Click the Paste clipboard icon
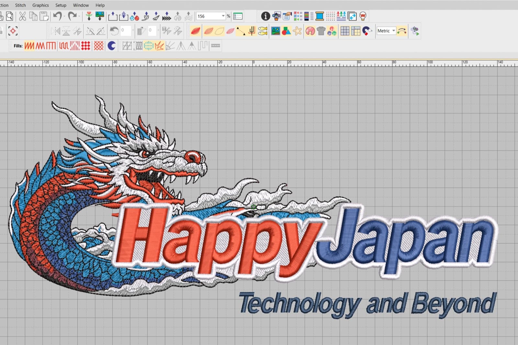 click(x=44, y=16)
